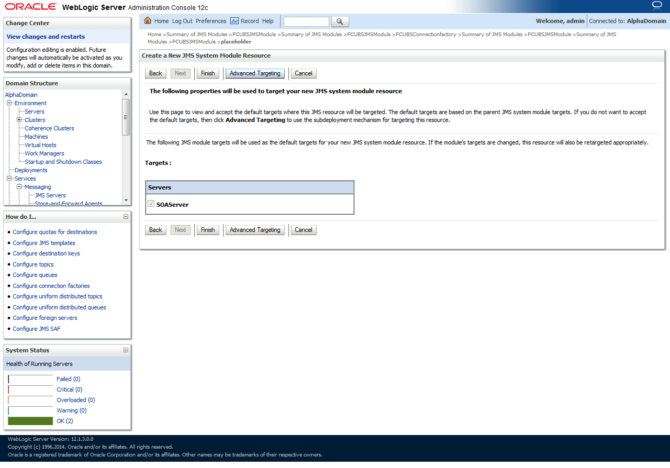Select JMS Servers tree item
The width and height of the screenshot is (670, 468).
point(50,195)
